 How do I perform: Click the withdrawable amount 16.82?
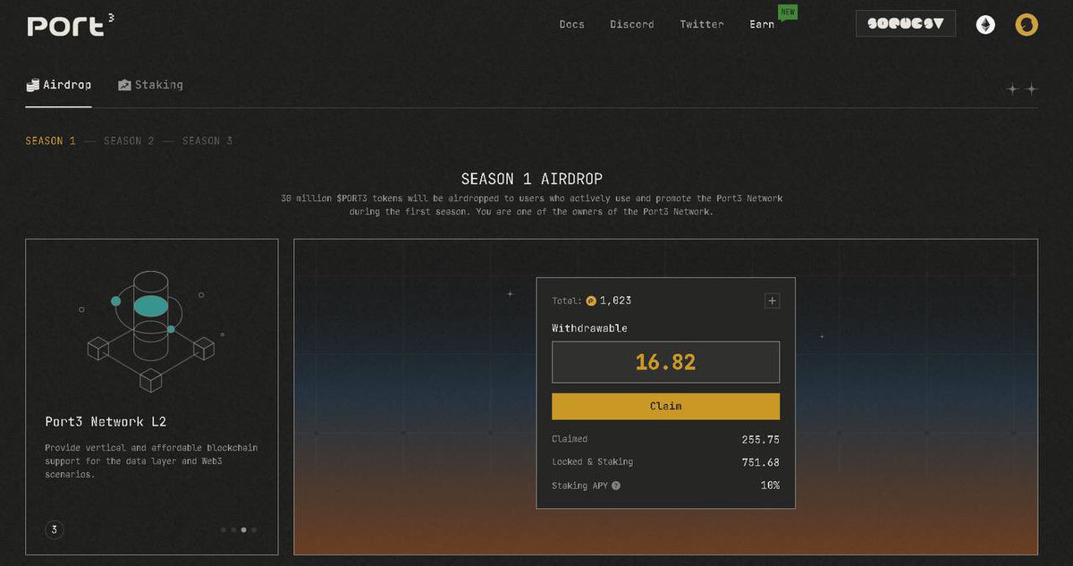pyautogui.click(x=665, y=362)
